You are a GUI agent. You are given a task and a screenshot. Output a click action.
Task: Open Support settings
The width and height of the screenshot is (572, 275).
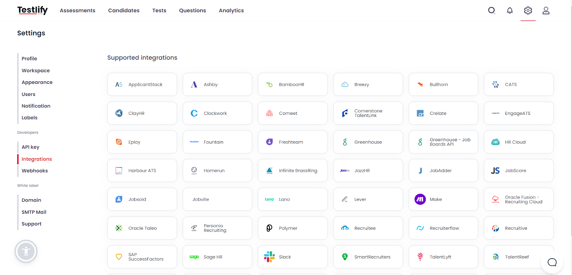coord(31,224)
